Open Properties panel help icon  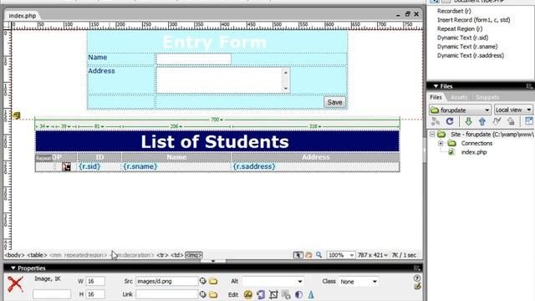[417, 278]
